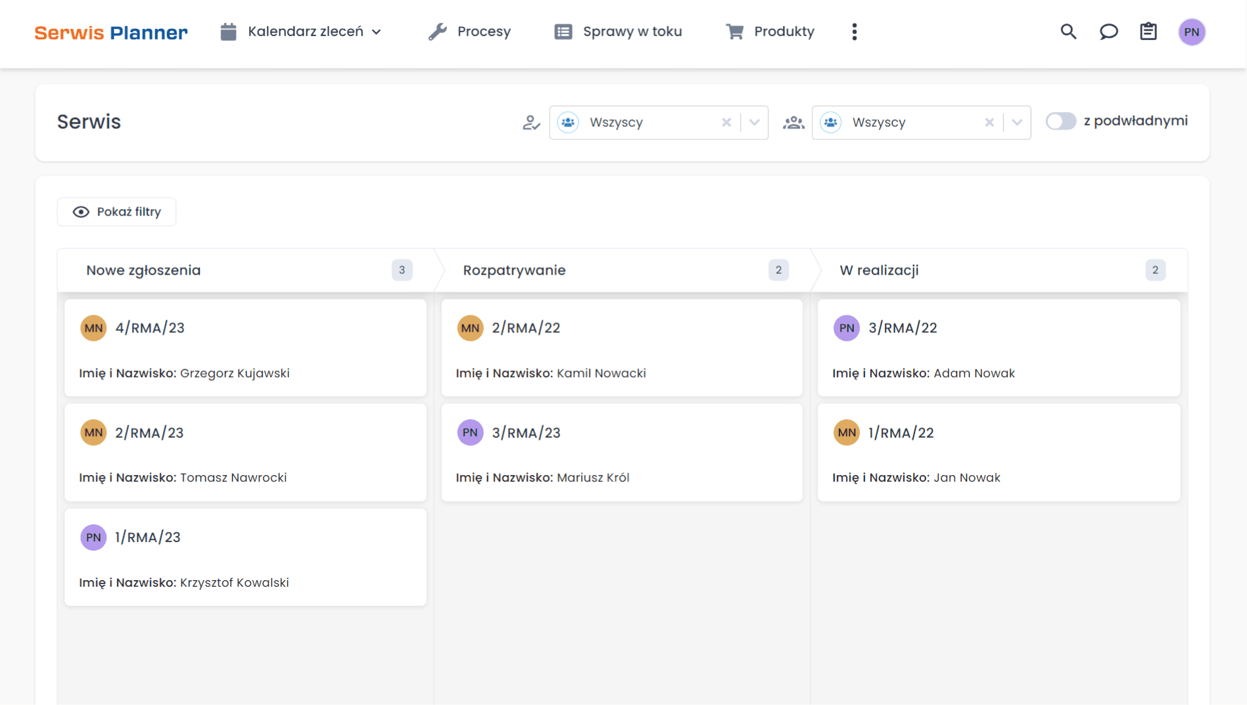The image size is (1247, 705).
Task: Open Sprawy w toku menu item
Action: (x=618, y=32)
